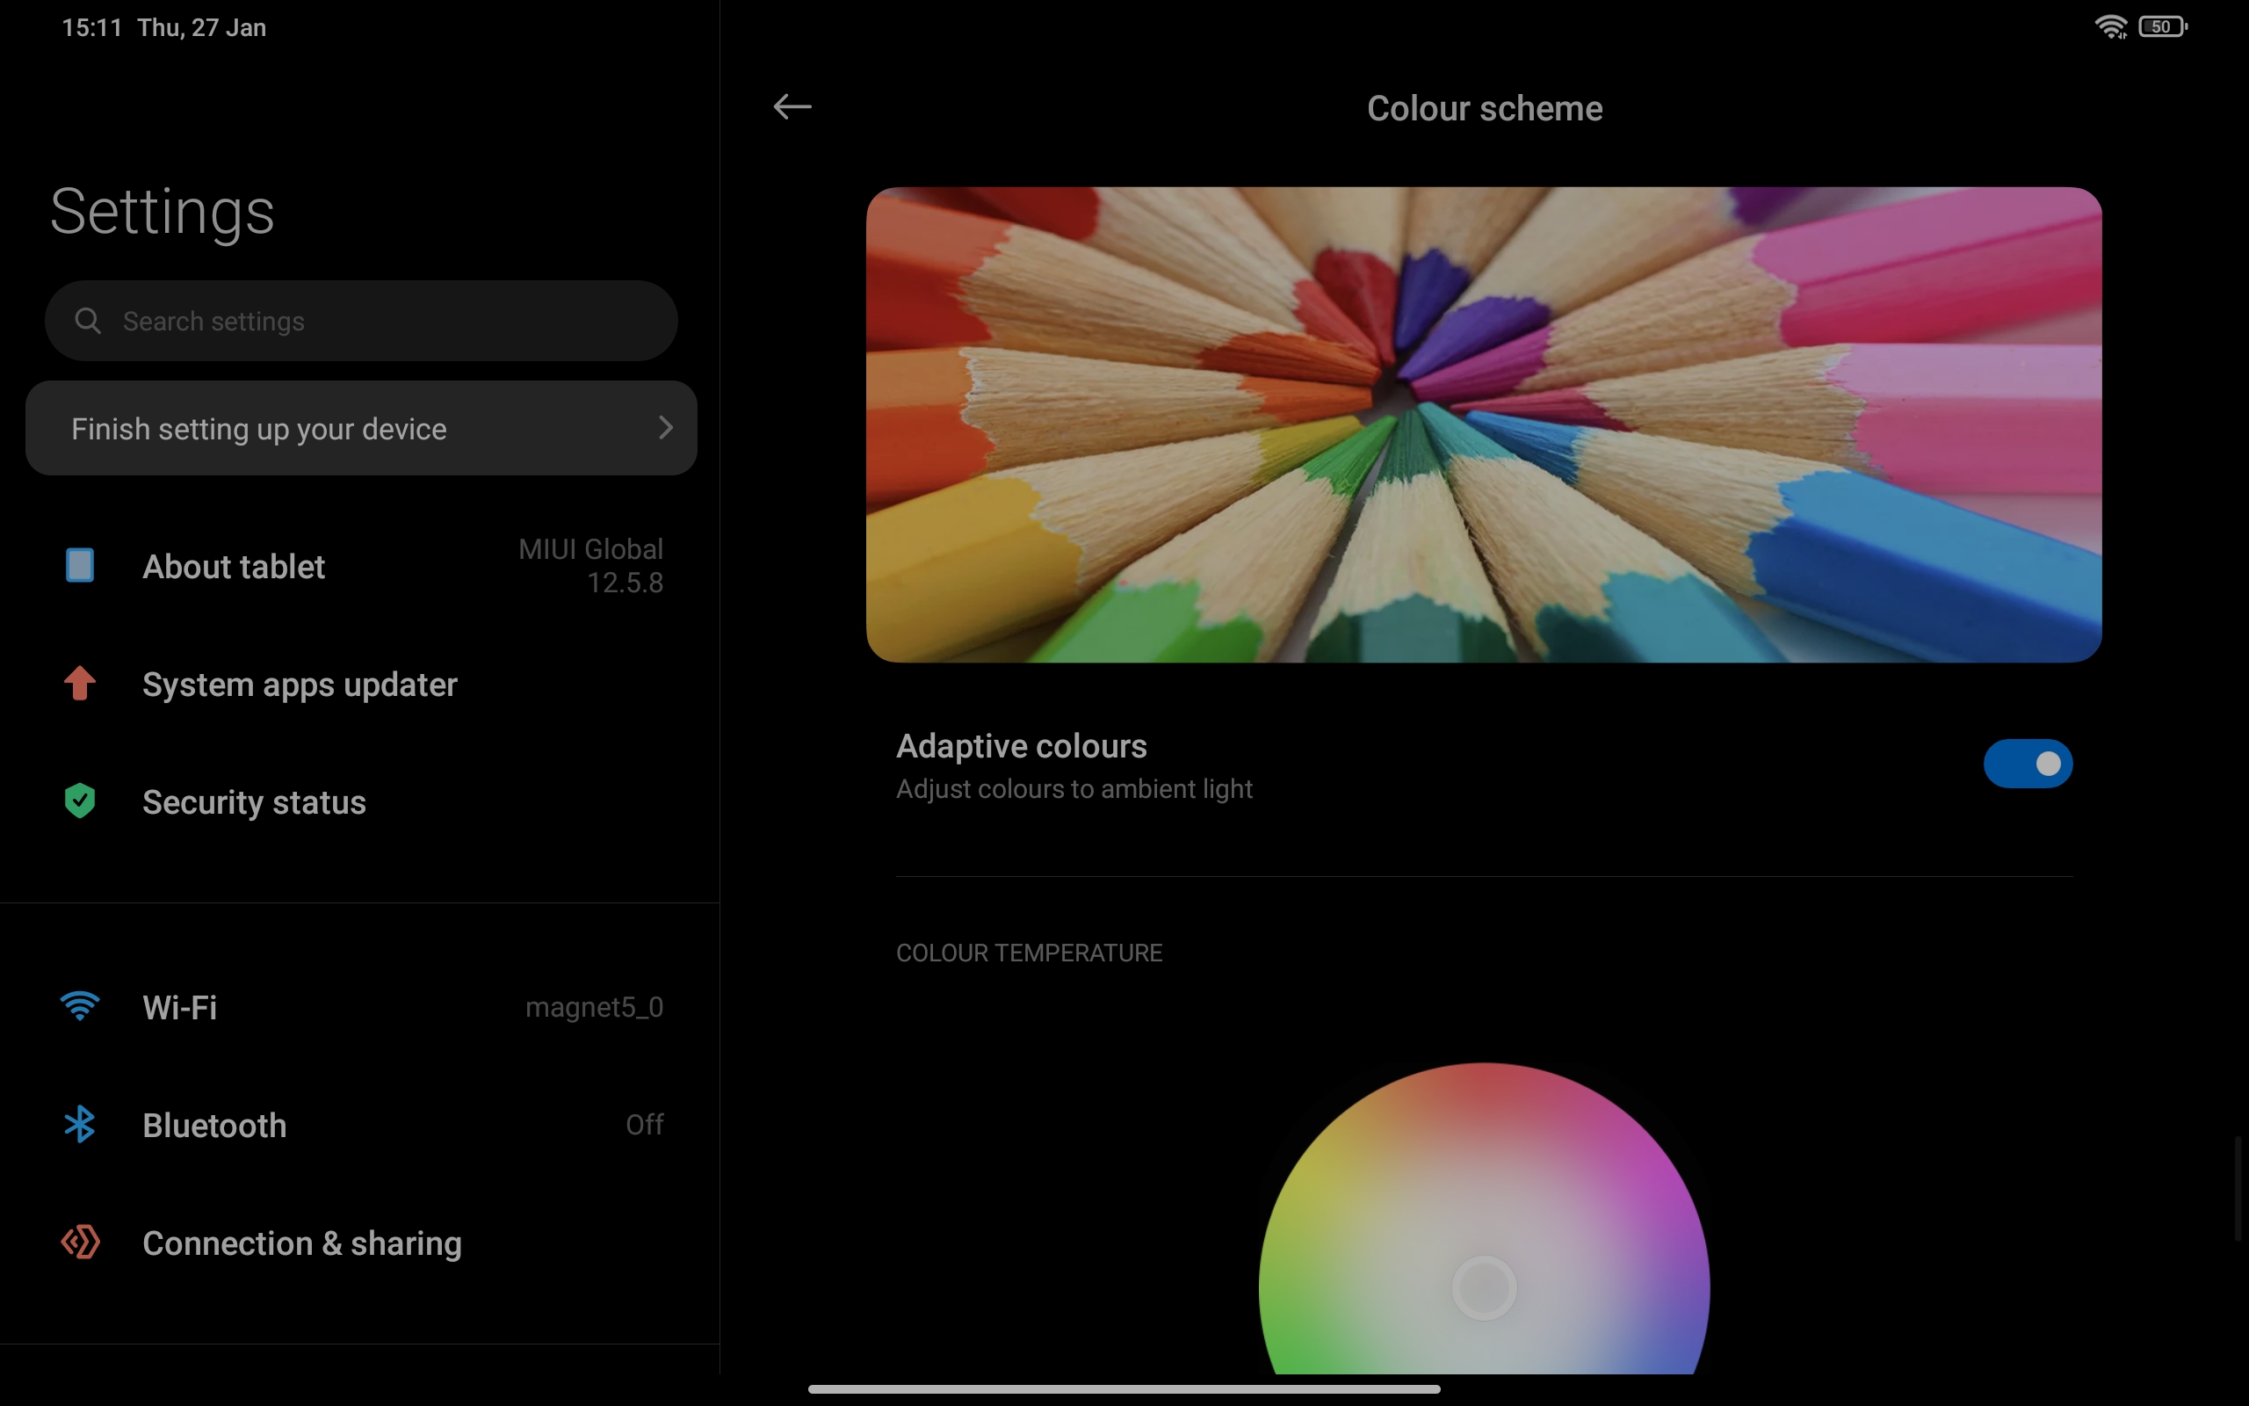
Task: Tap the MIUI Global 12.5.8 version text
Action: [591, 565]
